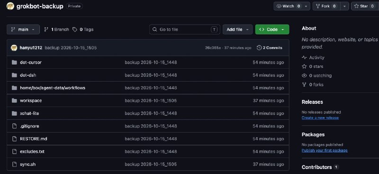Image resolution: width=379 pixels, height=174 pixels.
Task: Open the commits history clock icon
Action: 259,48
